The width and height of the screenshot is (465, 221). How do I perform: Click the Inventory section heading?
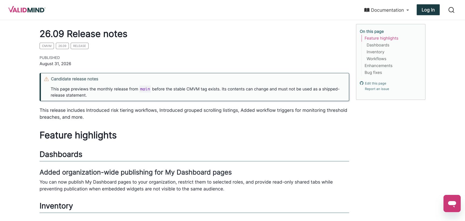(x=56, y=206)
